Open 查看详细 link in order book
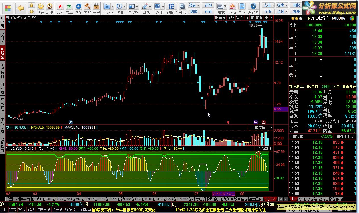 [x=349, y=87]
